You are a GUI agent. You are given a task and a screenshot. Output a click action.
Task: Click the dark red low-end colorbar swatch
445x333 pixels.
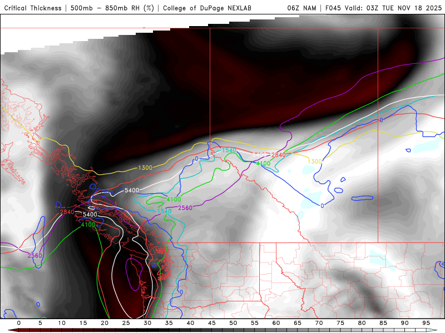coord(14,330)
